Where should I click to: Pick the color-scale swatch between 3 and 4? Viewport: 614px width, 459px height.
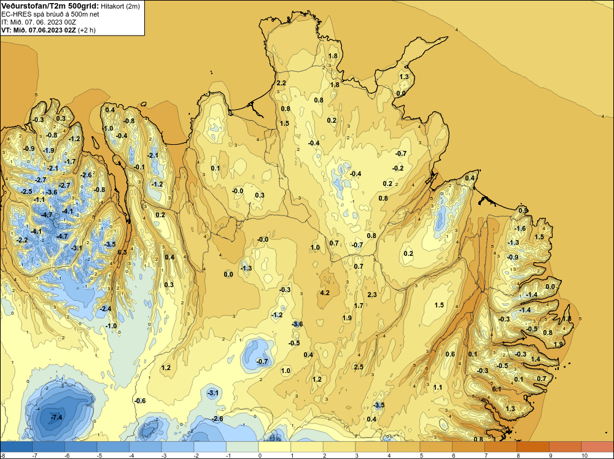tap(371, 447)
